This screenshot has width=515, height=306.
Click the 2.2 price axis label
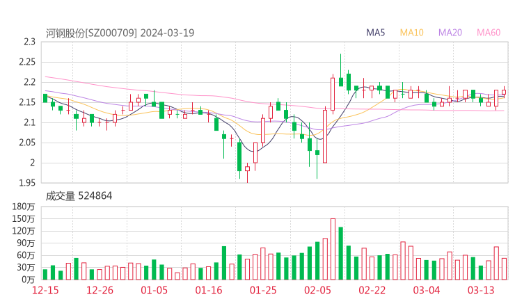29,82
